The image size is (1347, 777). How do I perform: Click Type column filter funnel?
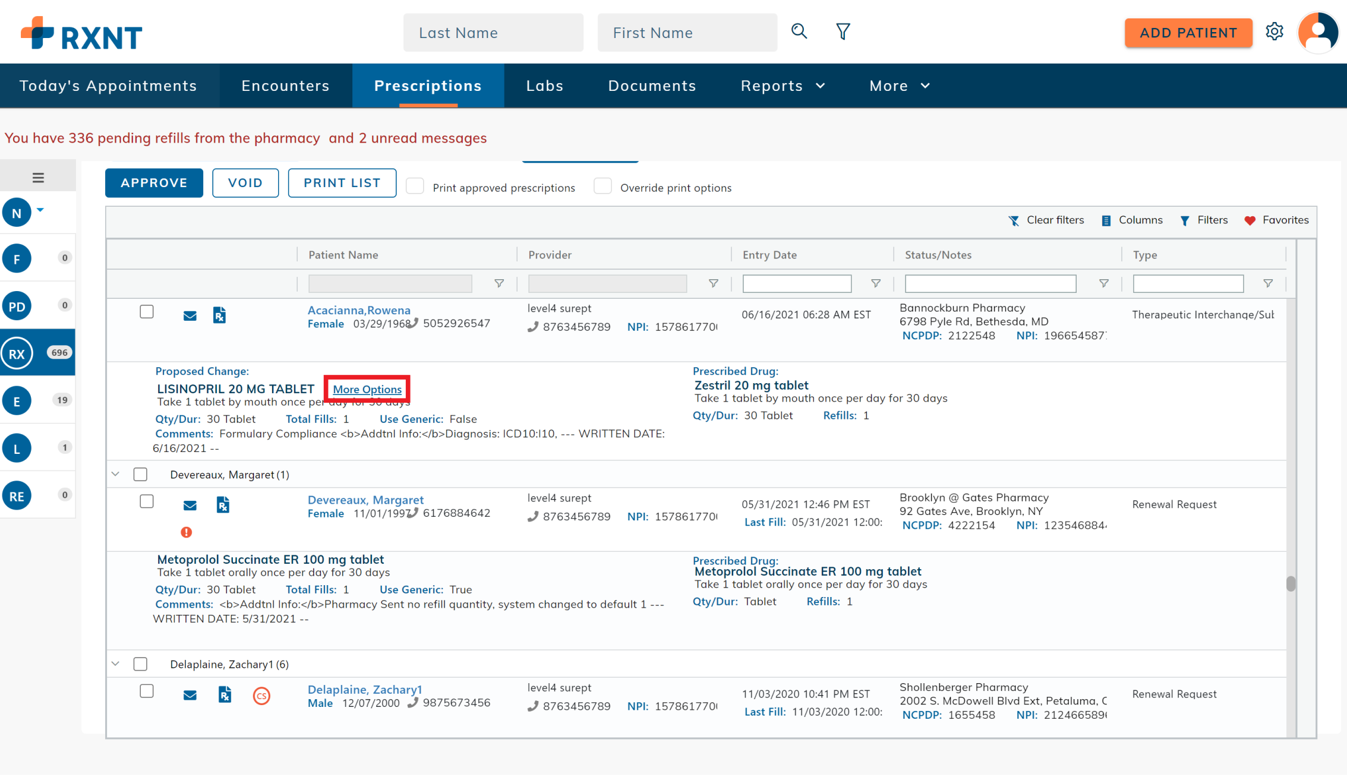point(1268,283)
